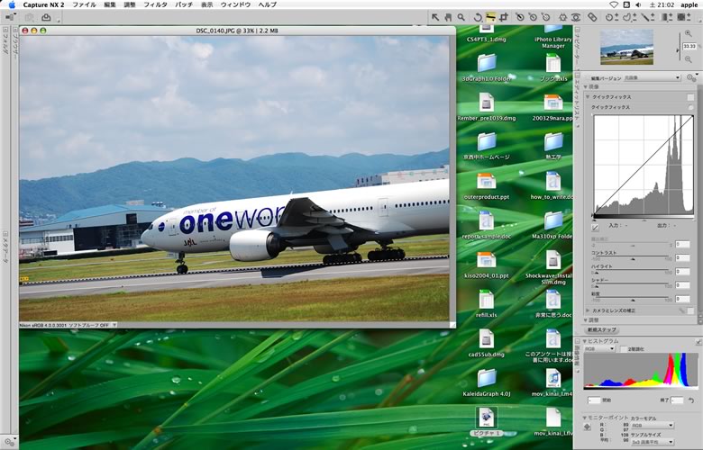Screen dimensions: 703x450
Task: Select the magnifier zoom tool
Action: tap(461, 17)
